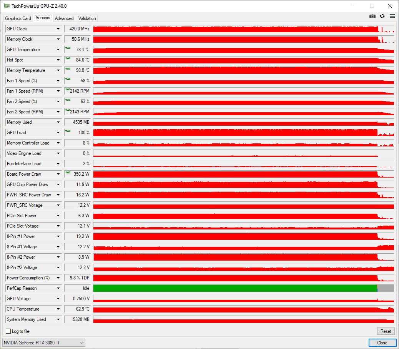The height and width of the screenshot is (349, 399).
Task: Click the Board Power Draw history graph
Action: click(244, 174)
